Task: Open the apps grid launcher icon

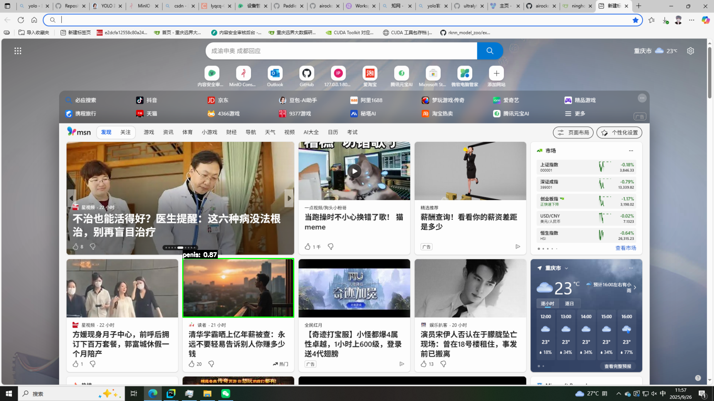Action: (x=18, y=51)
